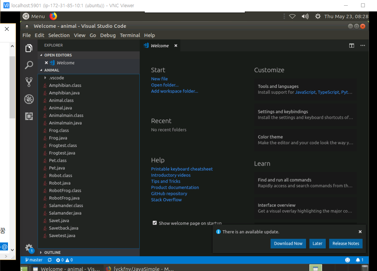Click the errors count in status bar
This screenshot has width=377, height=271.
click(60, 260)
